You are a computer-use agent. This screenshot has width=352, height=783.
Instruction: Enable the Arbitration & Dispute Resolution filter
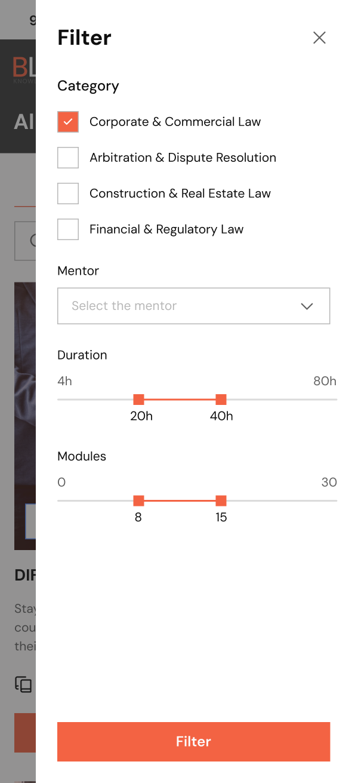tap(68, 157)
